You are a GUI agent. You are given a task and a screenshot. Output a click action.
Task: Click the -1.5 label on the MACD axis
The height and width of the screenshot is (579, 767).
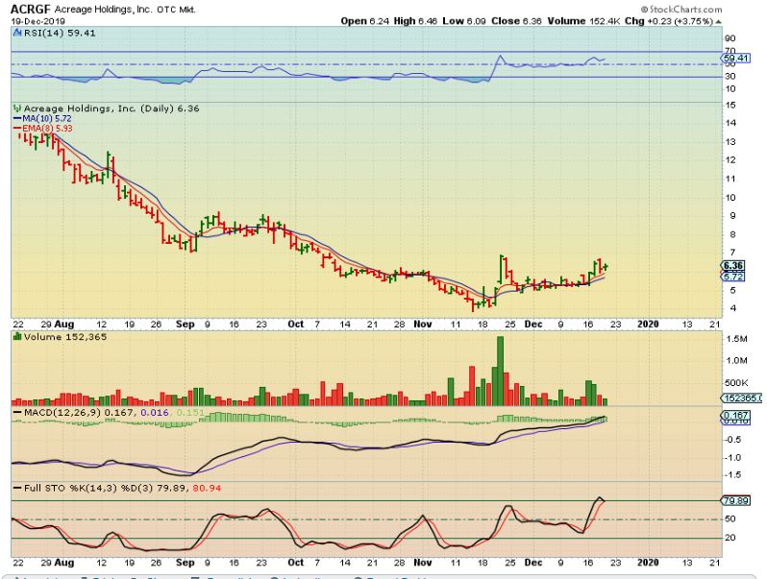[x=732, y=475]
